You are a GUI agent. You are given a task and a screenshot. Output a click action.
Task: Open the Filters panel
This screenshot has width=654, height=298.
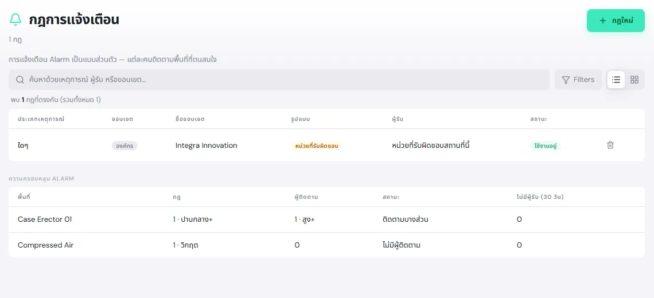tap(578, 80)
